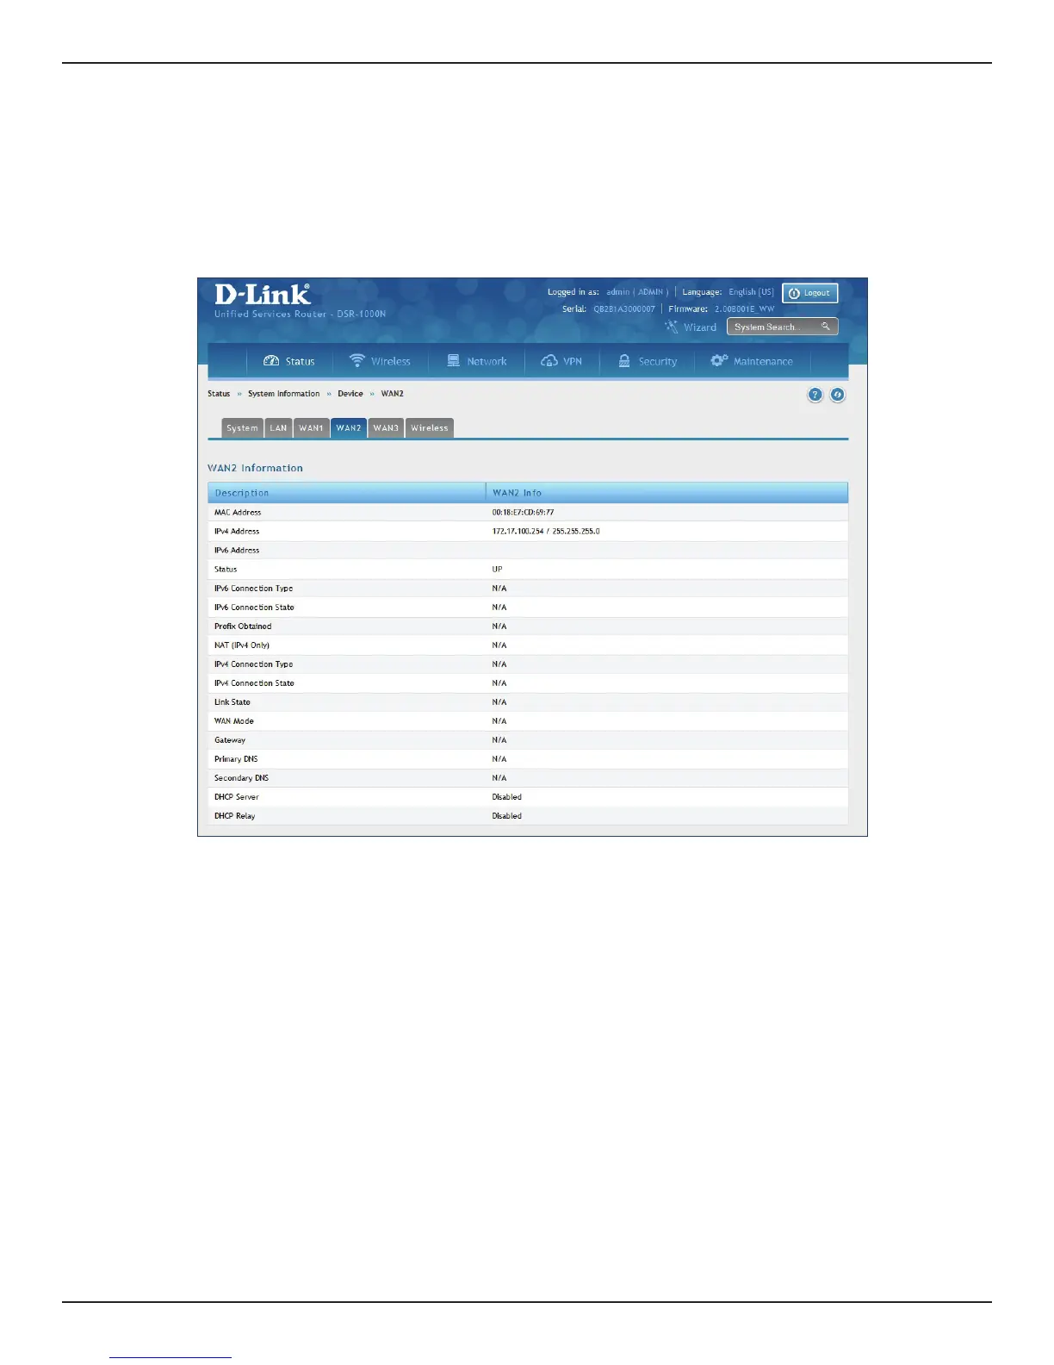
Task: Switch to the LAN tab
Action: (278, 428)
